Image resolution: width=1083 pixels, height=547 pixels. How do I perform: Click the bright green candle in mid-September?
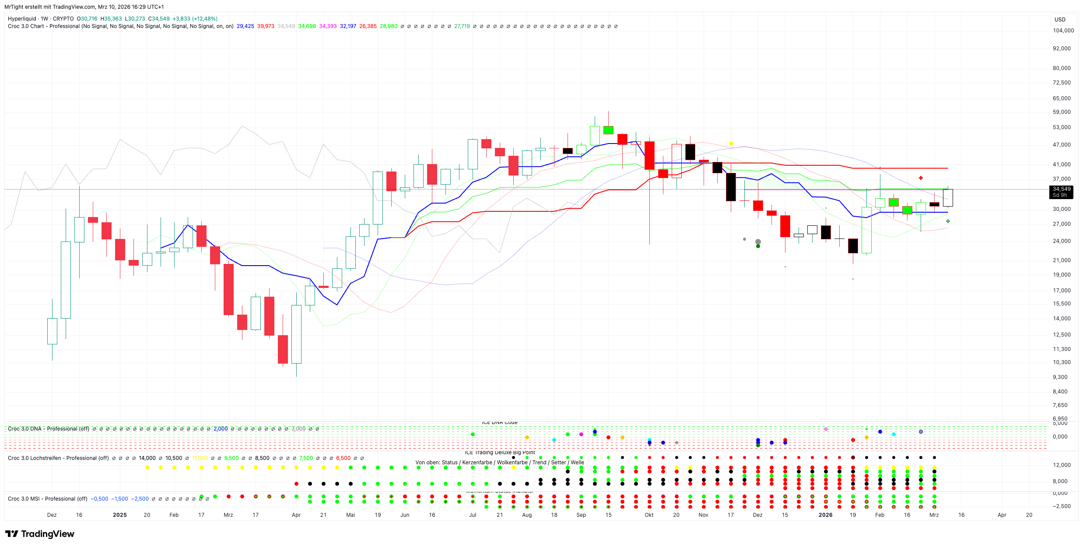[x=608, y=130]
